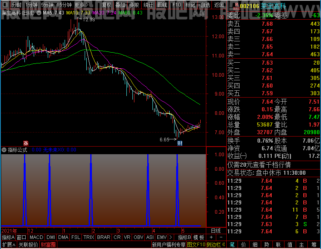Click the 卖一 7.64 ask row

tap(273, 54)
